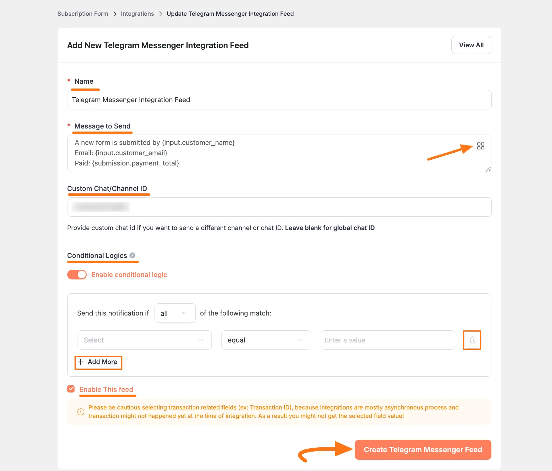Click the Conditional Logics info icon
The height and width of the screenshot is (471, 552).
click(132, 256)
